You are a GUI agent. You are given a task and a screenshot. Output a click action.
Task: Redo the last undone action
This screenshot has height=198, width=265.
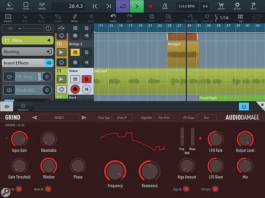[x=130, y=18]
